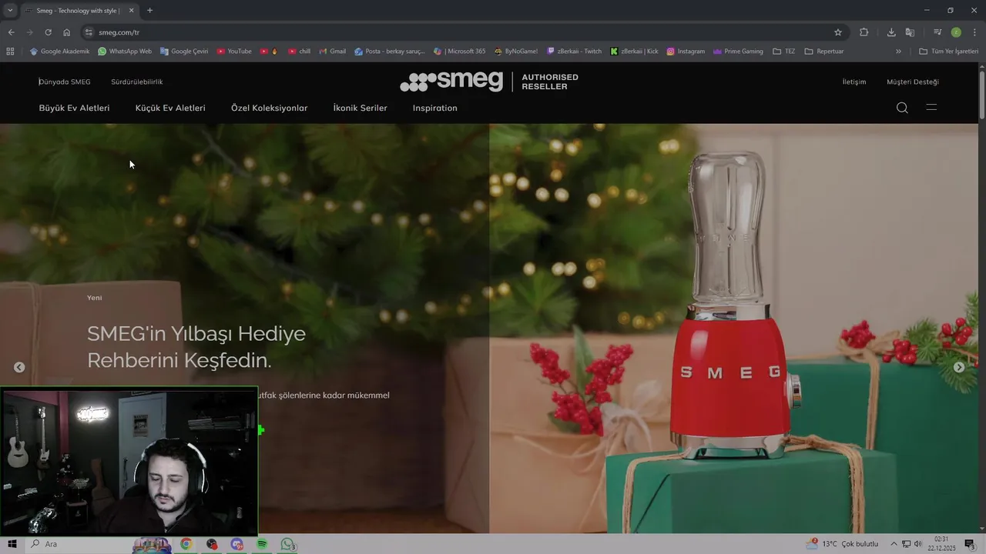Viewport: 986px width, 554px height.
Task: Open the Prime Gaming bookmark
Action: click(738, 52)
